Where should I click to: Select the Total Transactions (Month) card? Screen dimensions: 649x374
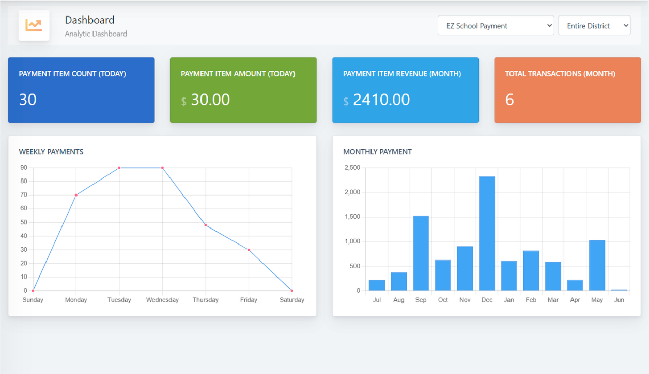[x=567, y=90]
